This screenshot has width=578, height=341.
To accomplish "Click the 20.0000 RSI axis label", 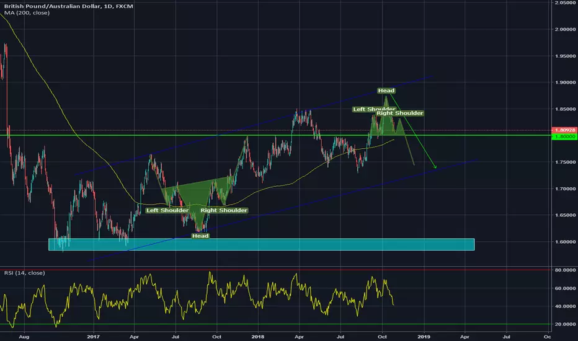I will (566, 324).
